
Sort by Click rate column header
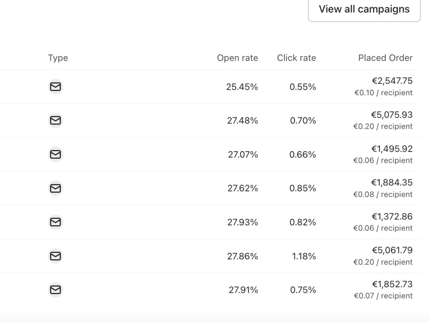click(296, 58)
